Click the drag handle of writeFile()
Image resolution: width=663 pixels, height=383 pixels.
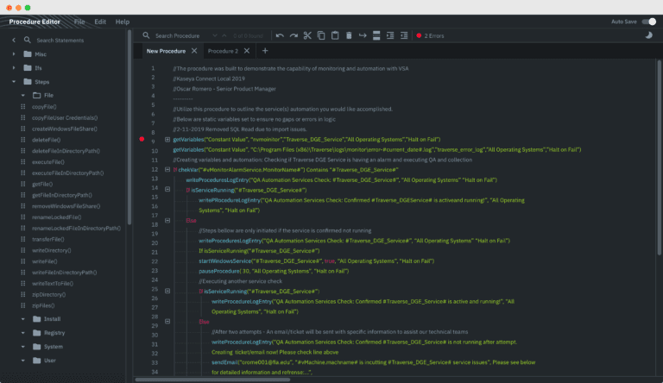pos(23,261)
